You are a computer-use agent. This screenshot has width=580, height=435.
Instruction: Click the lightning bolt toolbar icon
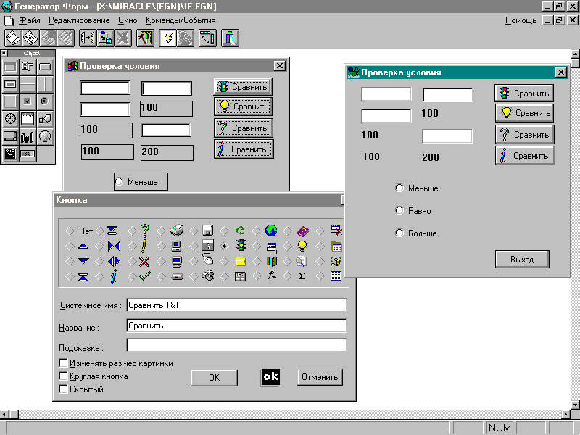click(168, 38)
